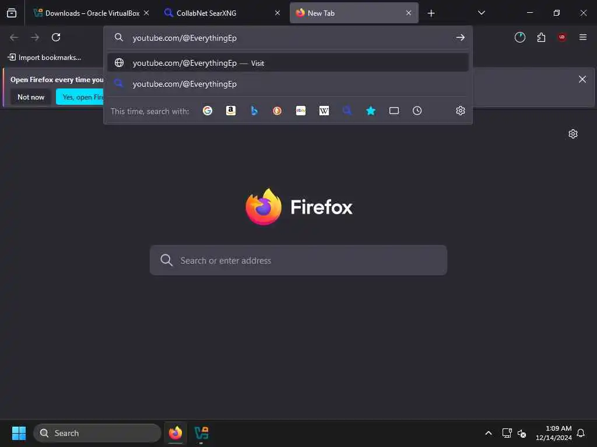The height and width of the screenshot is (447, 597).
Task: Open the circular profiler toolbar icon
Action: (519, 37)
